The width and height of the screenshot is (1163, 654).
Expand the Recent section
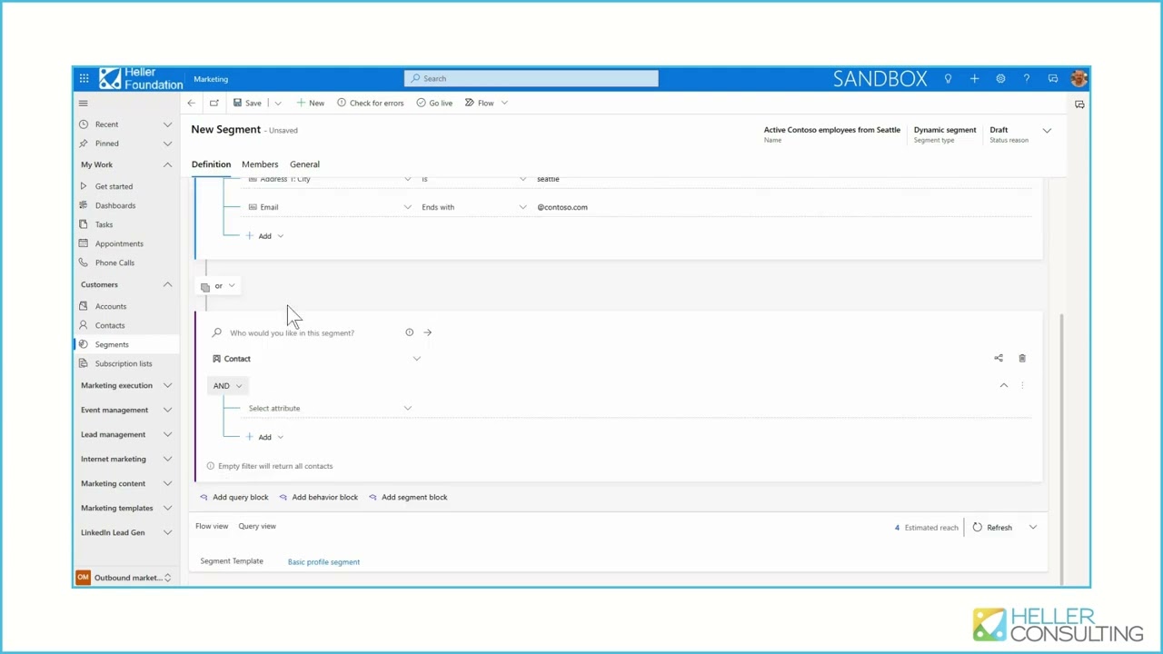167,124
